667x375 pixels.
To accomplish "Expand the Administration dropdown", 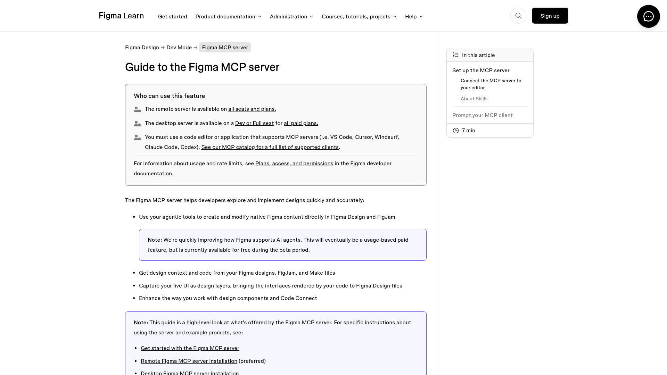I will (291, 16).
